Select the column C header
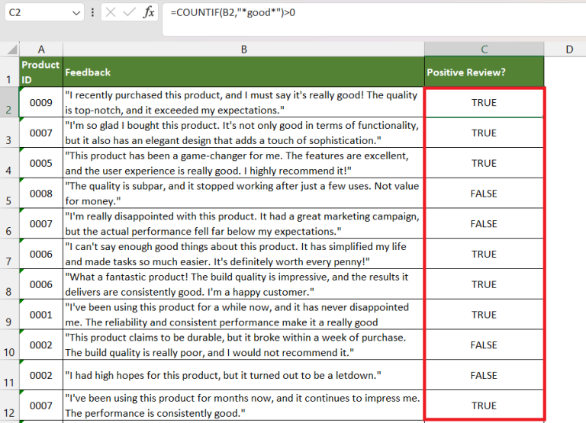The image size is (586, 423). point(484,49)
